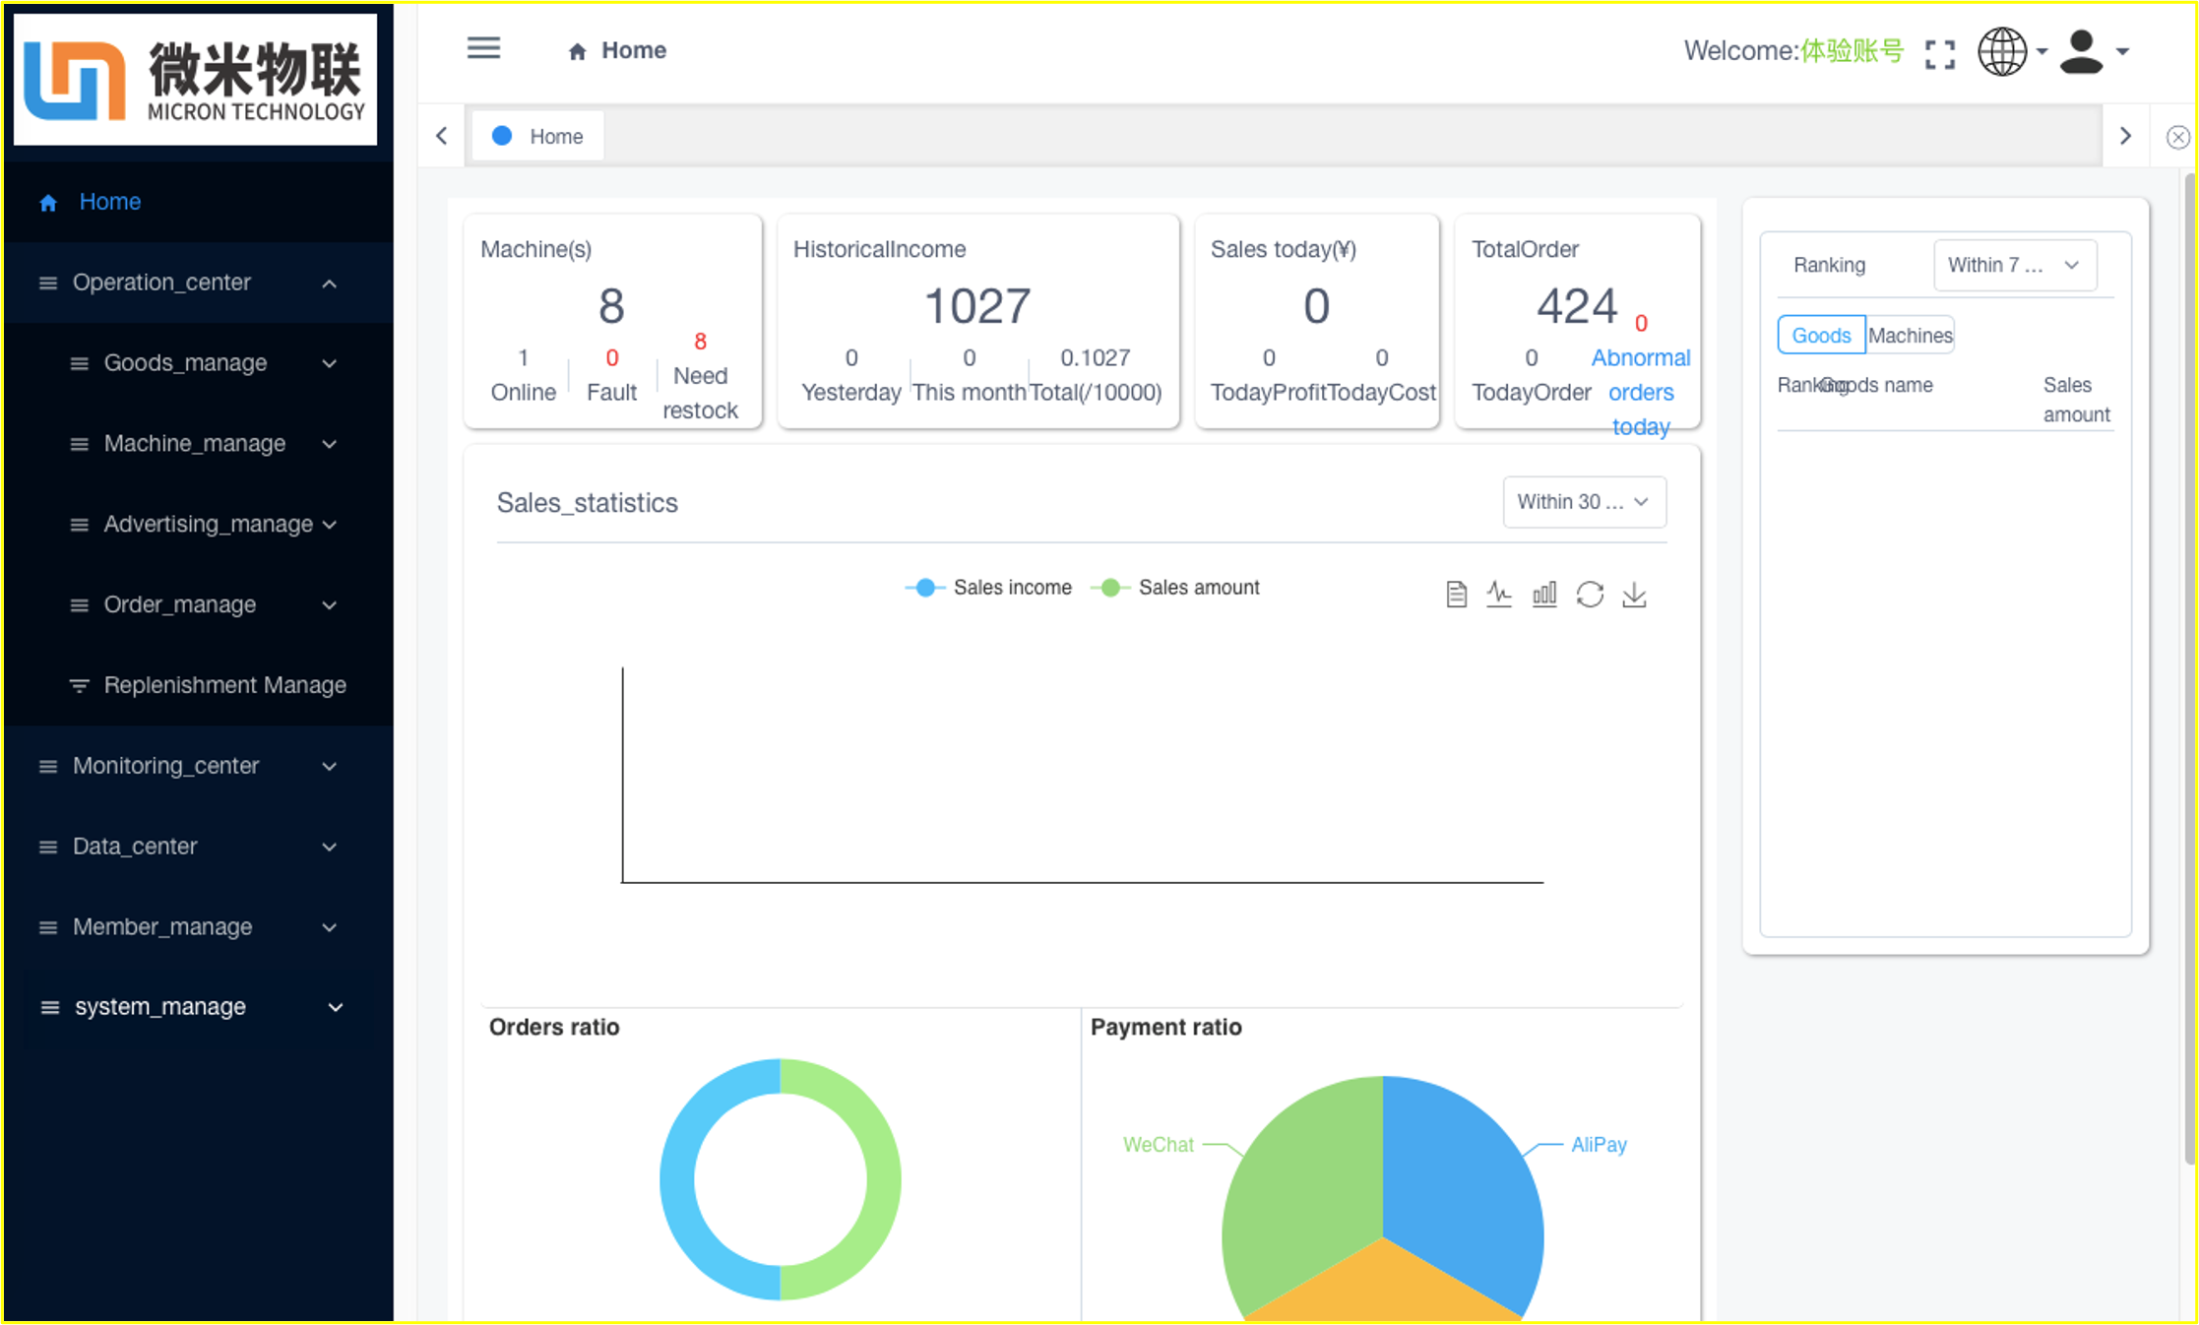Open Replenishment Manage menu item
The width and height of the screenshot is (2199, 1325).
coord(199,686)
